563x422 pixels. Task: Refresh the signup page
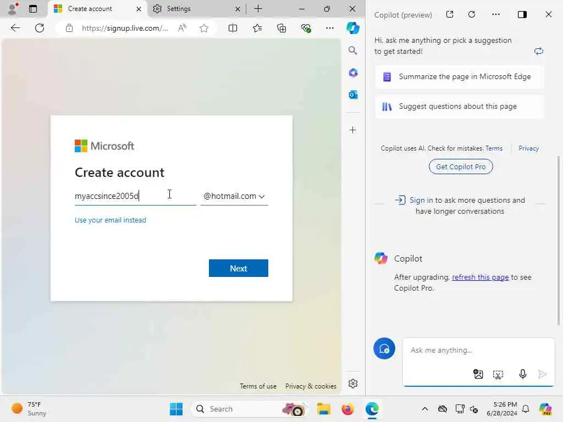pyautogui.click(x=40, y=28)
